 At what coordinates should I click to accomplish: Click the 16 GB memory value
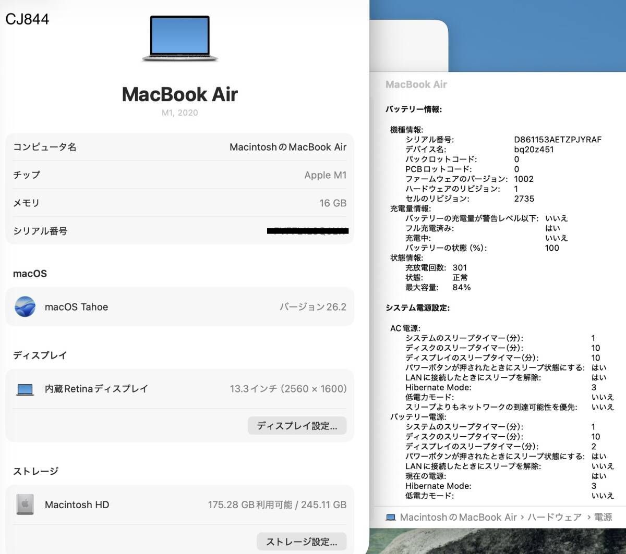coord(333,203)
